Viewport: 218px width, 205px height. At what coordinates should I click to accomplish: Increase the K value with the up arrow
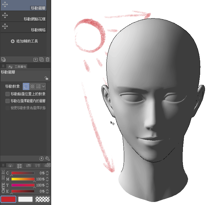(47, 190)
